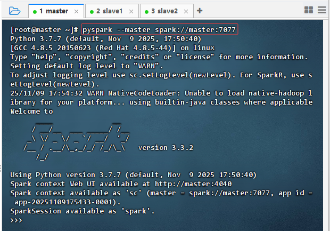Open the session folder icon
The image size is (330, 231).
click(x=14, y=11)
